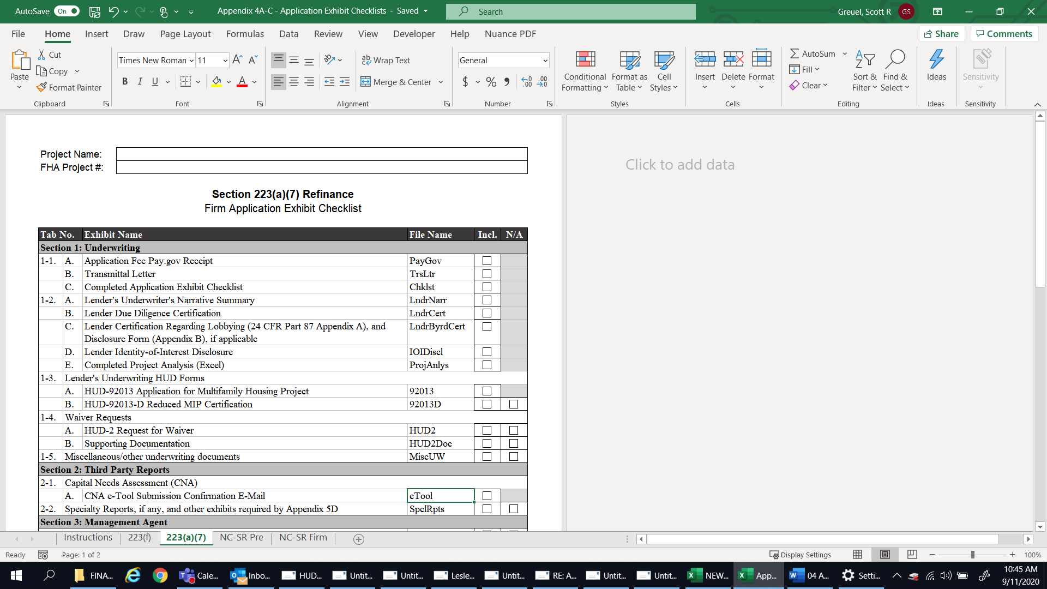
Task: Click the Ideas lightning icon
Action: click(x=936, y=59)
